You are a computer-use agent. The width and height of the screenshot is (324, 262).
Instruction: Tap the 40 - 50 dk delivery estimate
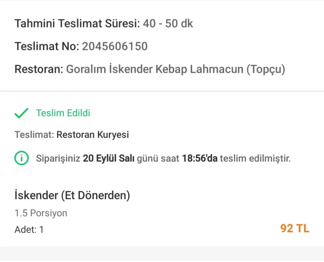168,23
